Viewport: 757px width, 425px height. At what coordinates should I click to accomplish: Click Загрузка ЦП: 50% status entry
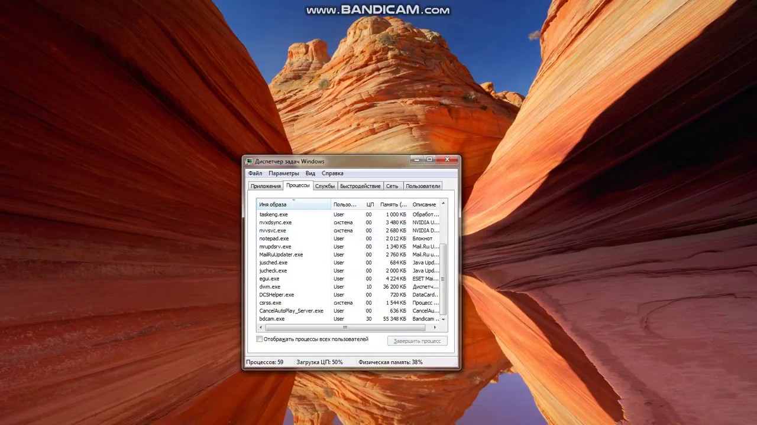(320, 362)
